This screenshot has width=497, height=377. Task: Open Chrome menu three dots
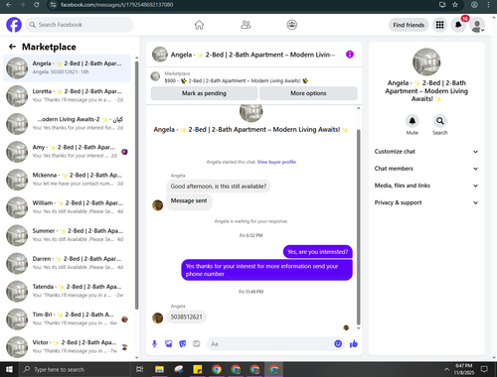488,5
